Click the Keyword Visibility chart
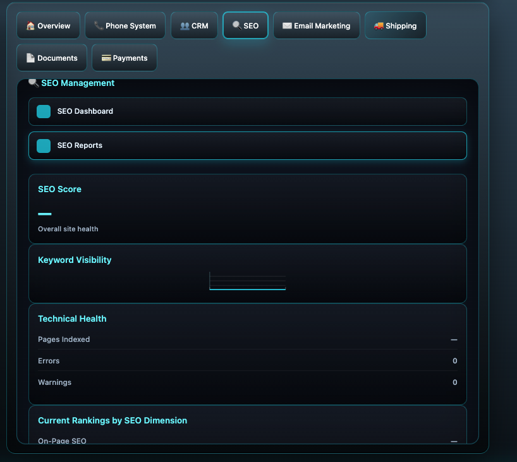 point(247,281)
